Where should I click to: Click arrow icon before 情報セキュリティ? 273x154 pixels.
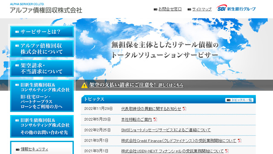17,150
